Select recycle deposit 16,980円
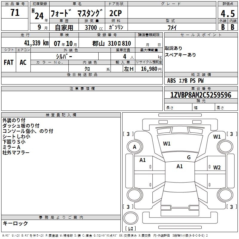This screenshot has height=239, width=239. click(149, 69)
